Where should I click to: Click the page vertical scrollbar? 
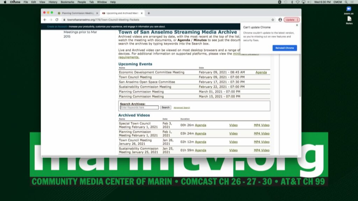point(300,75)
